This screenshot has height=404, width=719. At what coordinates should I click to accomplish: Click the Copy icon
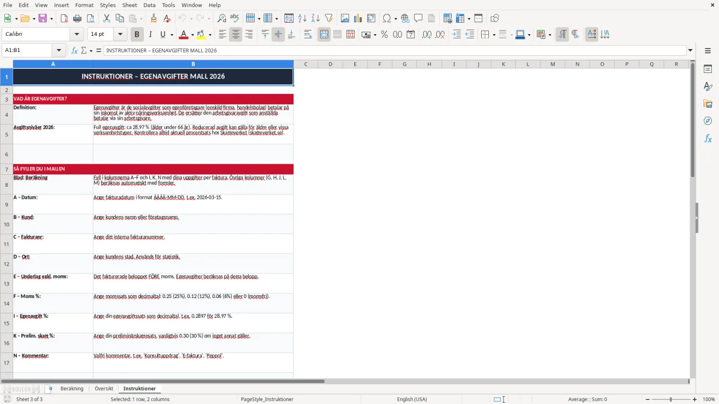(120, 19)
